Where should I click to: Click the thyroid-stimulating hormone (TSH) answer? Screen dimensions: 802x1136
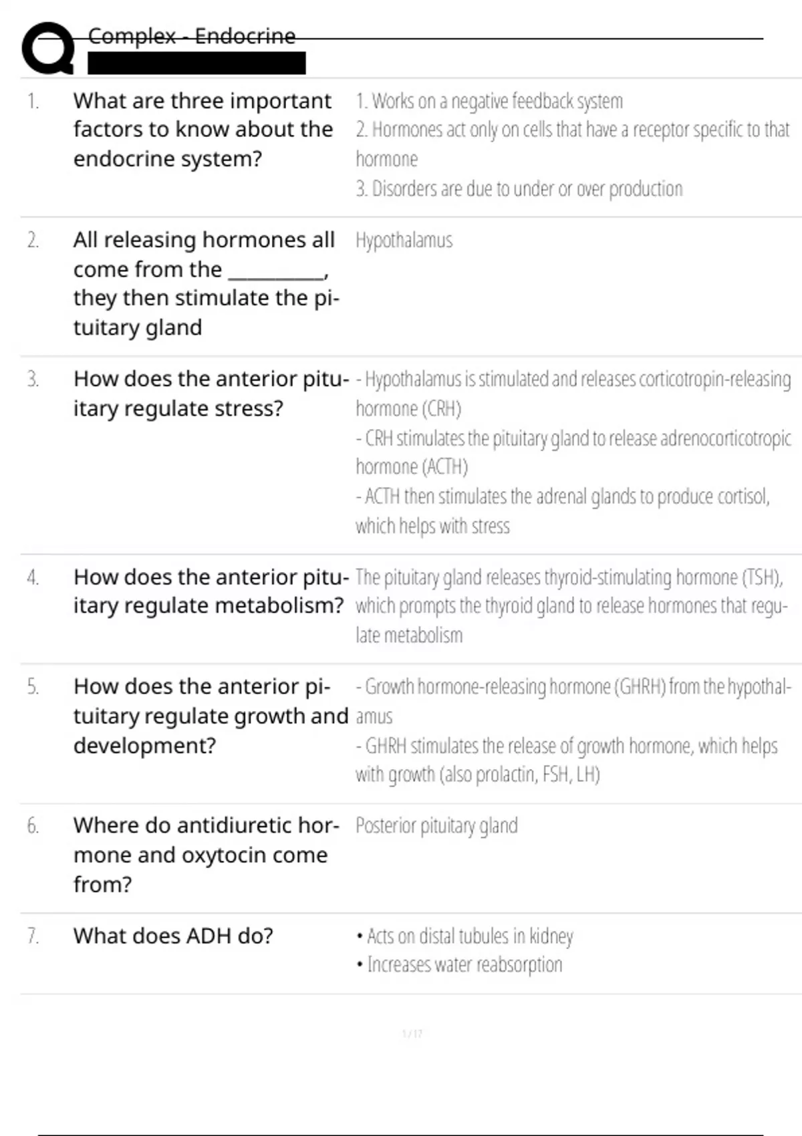(x=572, y=606)
